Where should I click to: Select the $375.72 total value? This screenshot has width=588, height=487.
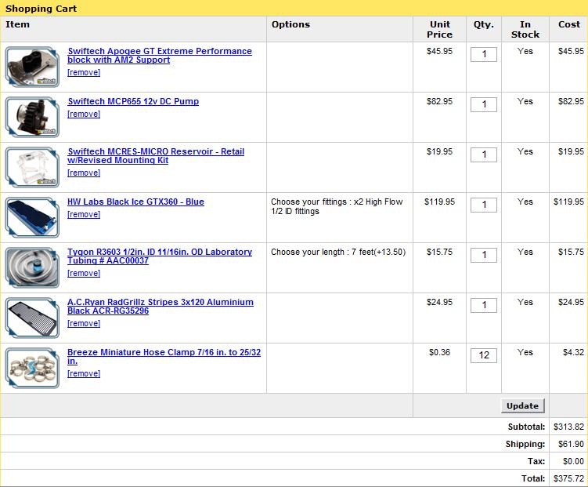[x=568, y=478]
